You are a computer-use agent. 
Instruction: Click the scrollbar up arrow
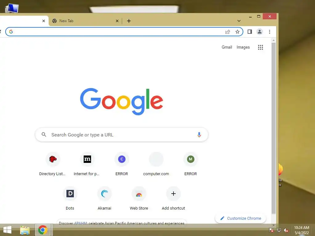click(x=273, y=41)
